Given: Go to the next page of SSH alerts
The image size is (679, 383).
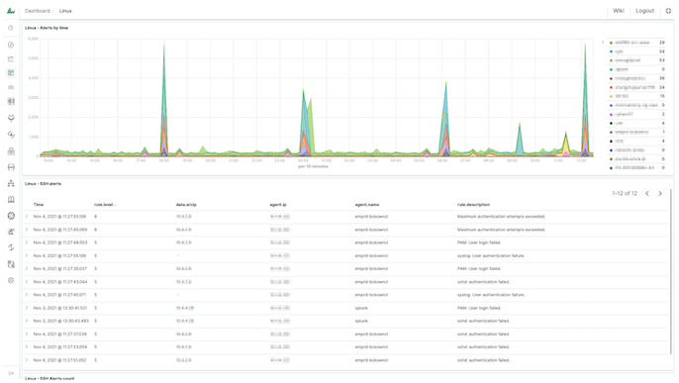Looking at the screenshot, I should [x=660, y=193].
